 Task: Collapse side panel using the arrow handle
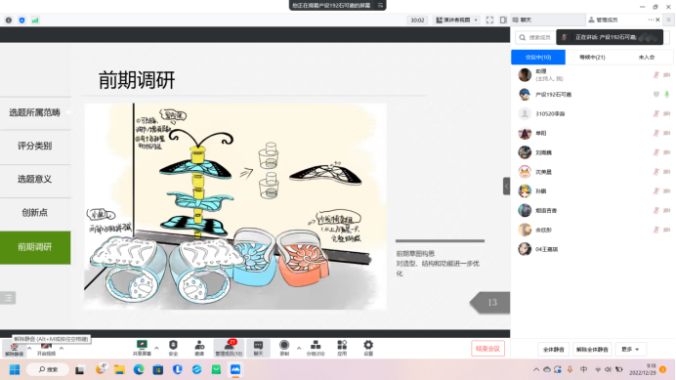point(506,187)
